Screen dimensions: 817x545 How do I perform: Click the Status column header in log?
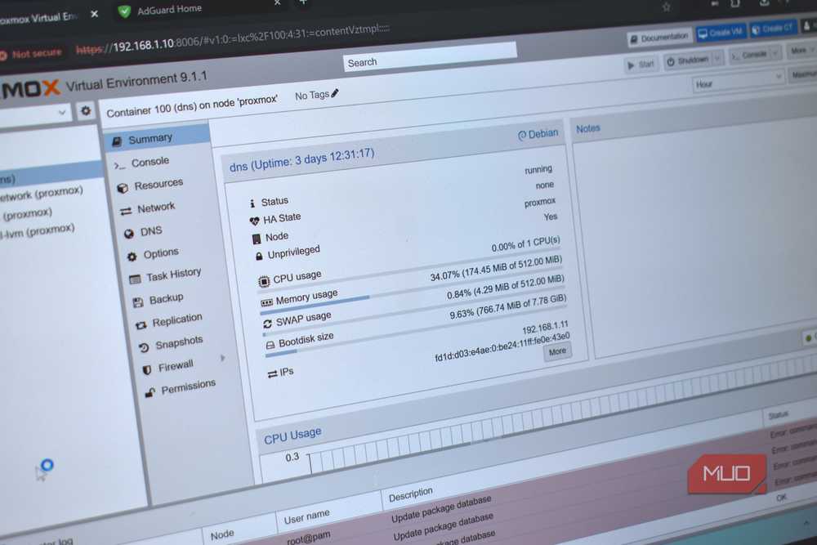[x=778, y=415]
